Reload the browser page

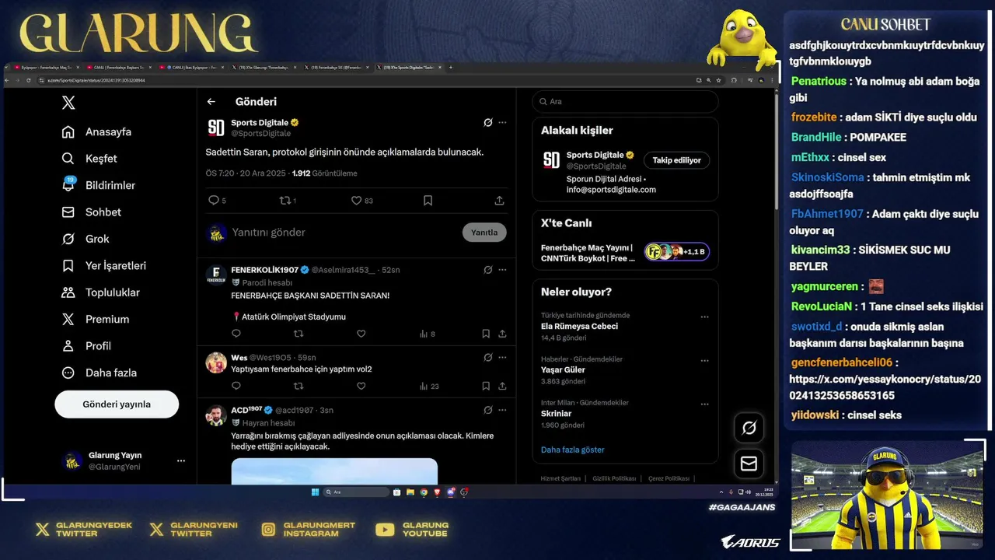pyautogui.click(x=29, y=80)
